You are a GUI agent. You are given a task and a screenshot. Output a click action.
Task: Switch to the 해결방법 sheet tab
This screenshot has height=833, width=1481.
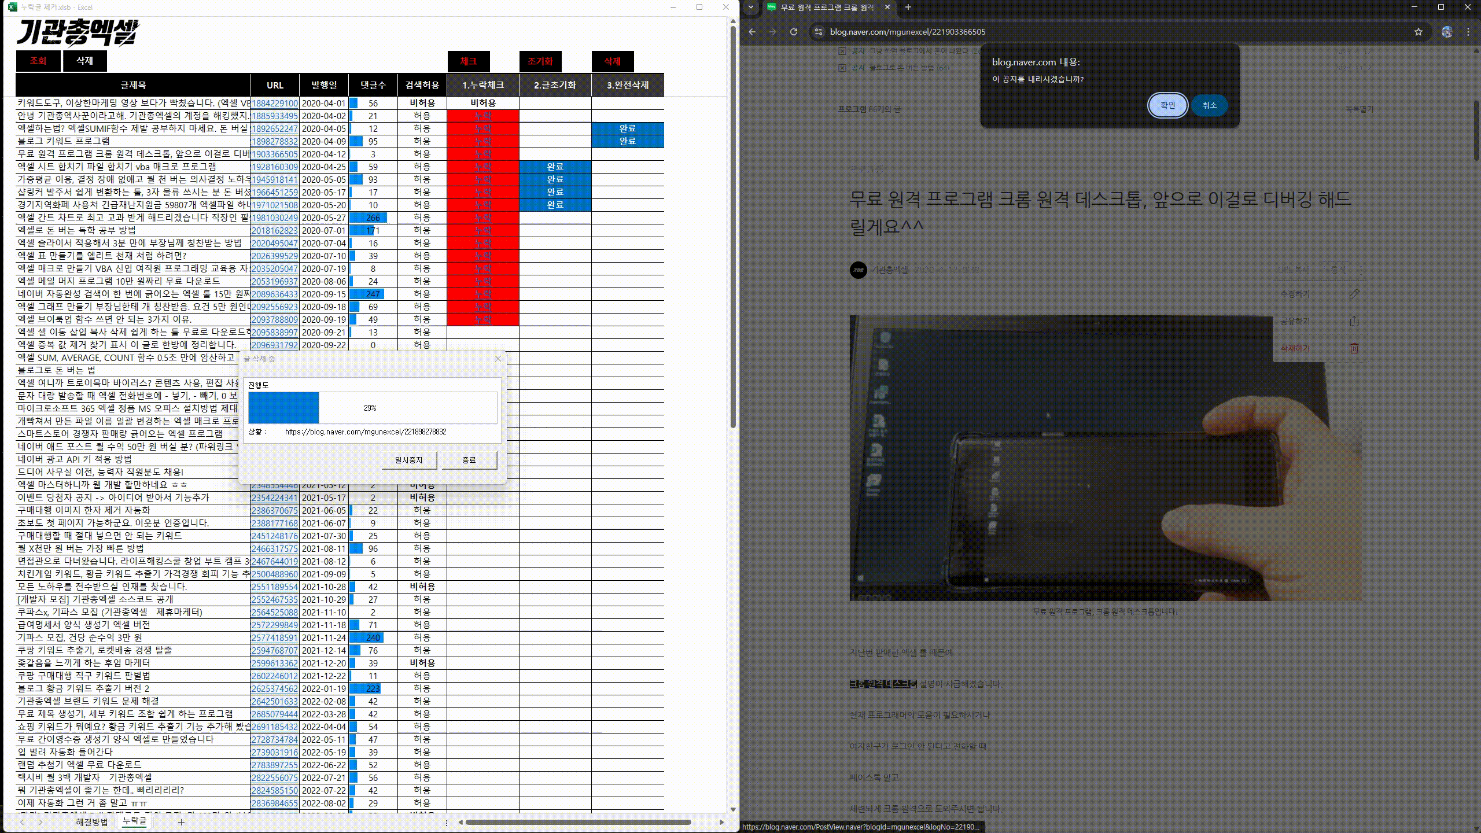click(x=91, y=822)
